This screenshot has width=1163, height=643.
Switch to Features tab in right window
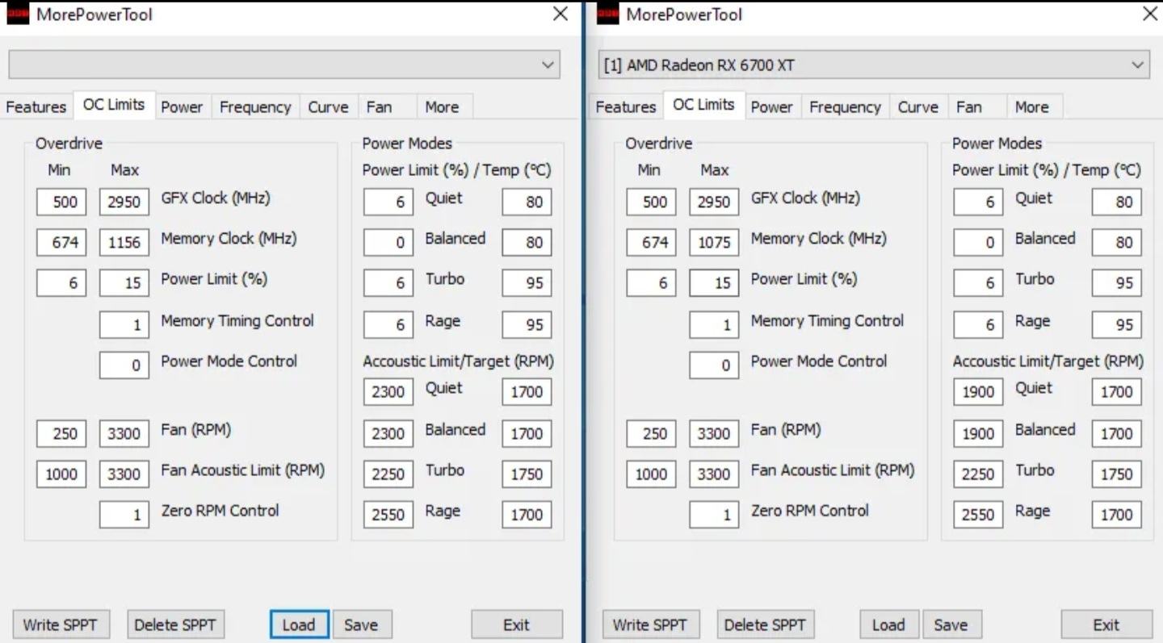click(626, 107)
